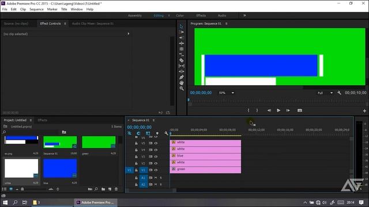Select the Track Select Forward tool
Viewport: 369px width, 207px height.
coord(181,32)
